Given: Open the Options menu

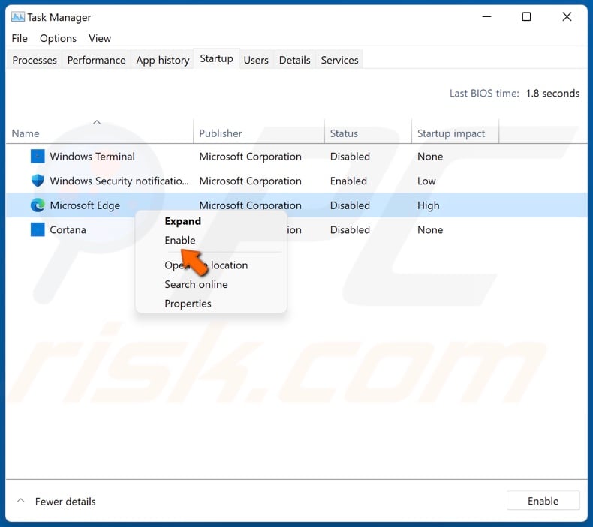Looking at the screenshot, I should pos(58,38).
